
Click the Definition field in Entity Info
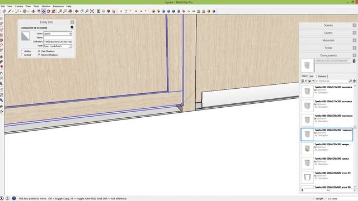[58, 42]
